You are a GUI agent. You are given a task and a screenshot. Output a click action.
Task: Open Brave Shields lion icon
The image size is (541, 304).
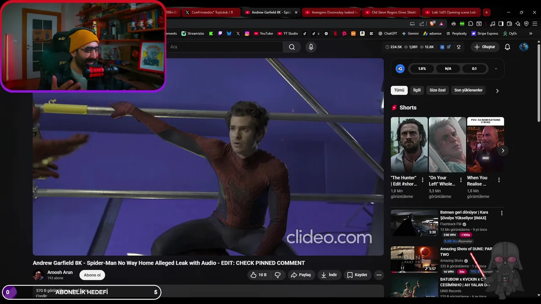432,24
